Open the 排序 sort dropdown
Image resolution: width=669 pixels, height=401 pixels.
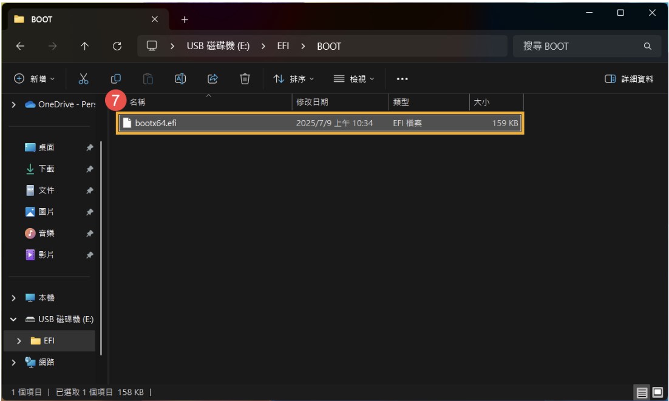(294, 79)
